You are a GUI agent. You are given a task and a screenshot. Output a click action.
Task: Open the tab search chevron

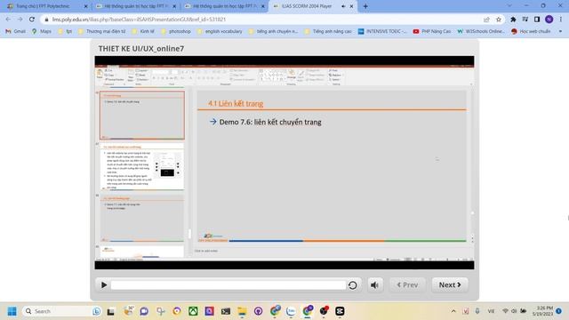point(509,6)
